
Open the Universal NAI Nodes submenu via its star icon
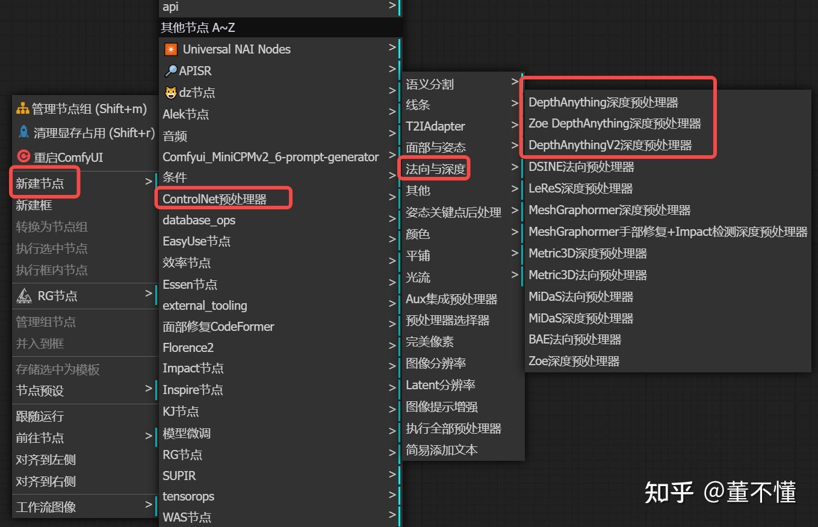click(170, 49)
